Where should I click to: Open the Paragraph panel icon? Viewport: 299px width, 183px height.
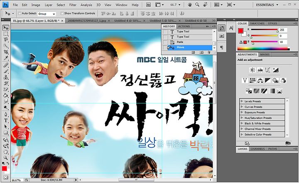coord(222,47)
